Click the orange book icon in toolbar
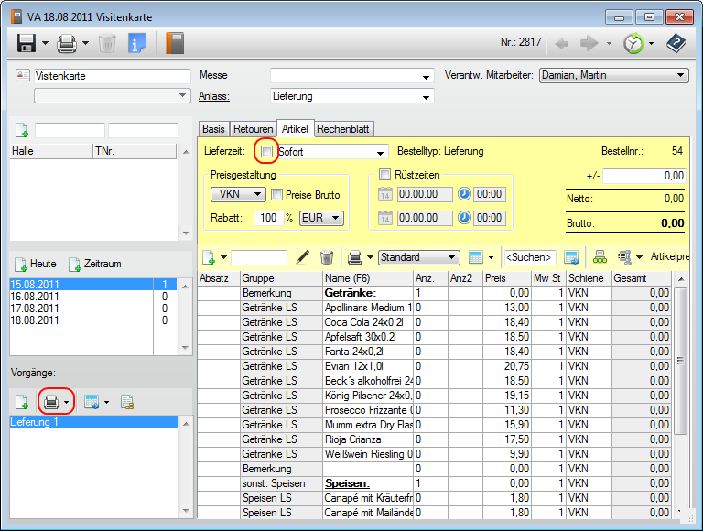This screenshot has width=703, height=531. [x=175, y=43]
